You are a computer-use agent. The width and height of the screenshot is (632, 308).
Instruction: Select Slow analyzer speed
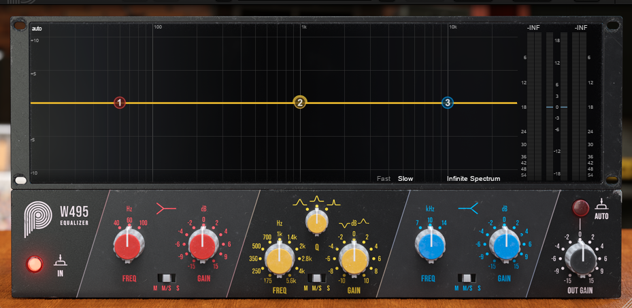pos(405,179)
